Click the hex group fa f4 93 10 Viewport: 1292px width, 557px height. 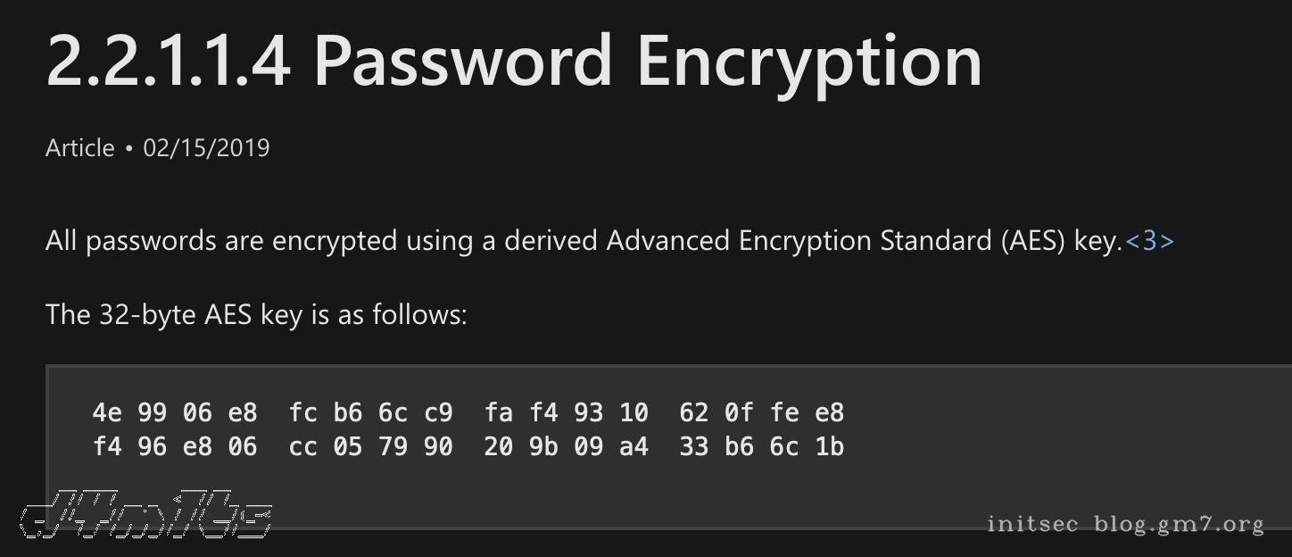pos(566,412)
